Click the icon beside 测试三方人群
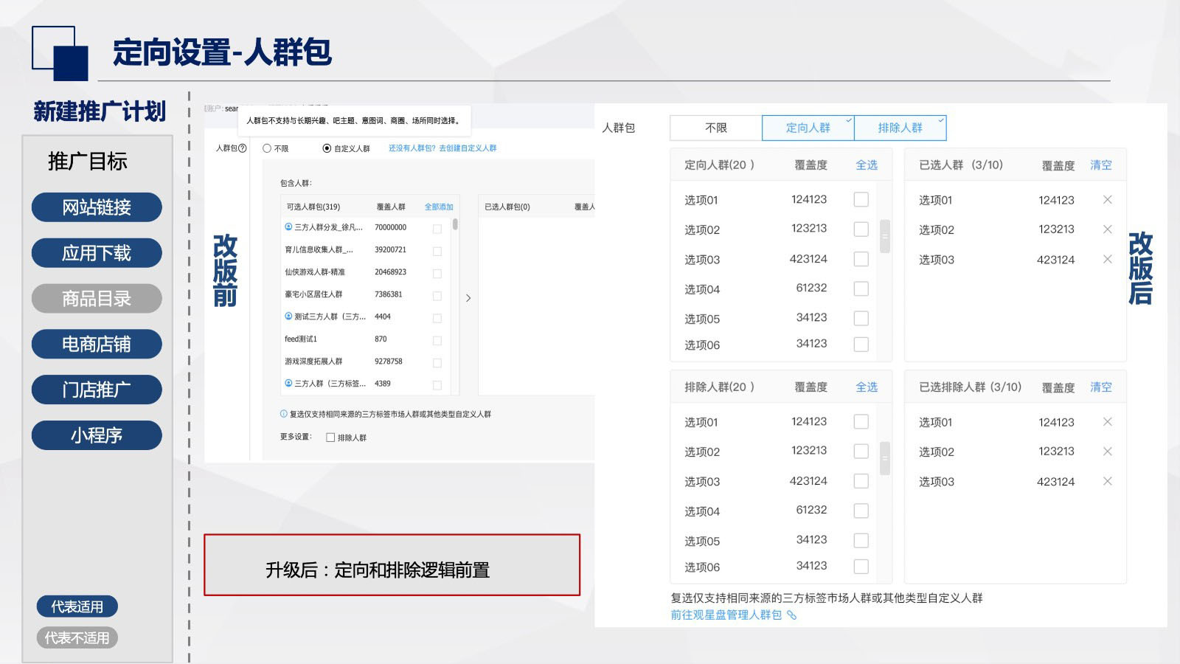The width and height of the screenshot is (1180, 664). tap(288, 317)
